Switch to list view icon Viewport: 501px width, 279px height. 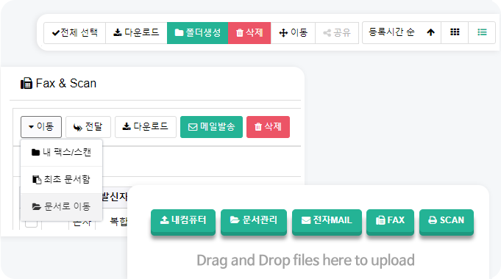coord(482,32)
